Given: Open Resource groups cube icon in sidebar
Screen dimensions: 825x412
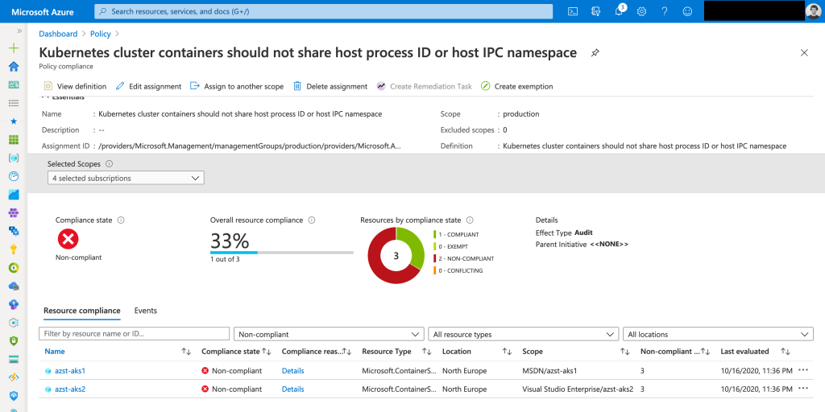Looking at the screenshot, I should pyautogui.click(x=14, y=158).
